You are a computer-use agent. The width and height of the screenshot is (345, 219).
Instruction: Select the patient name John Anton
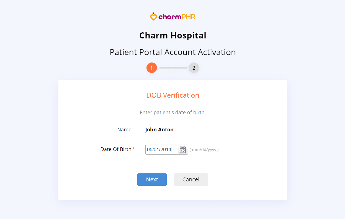click(x=159, y=129)
